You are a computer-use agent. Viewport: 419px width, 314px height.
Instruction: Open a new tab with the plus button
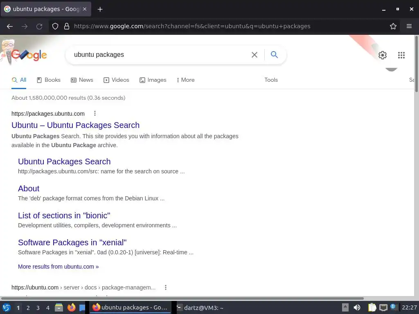[100, 9]
